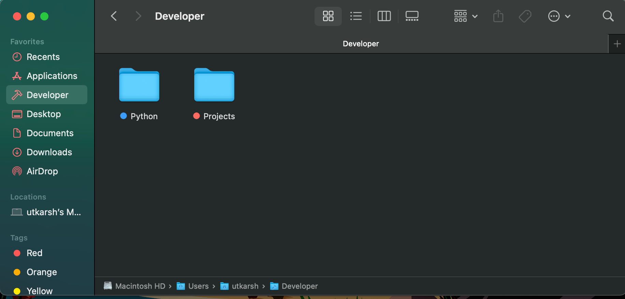
Task: Filter by the Yellow tag
Action: tap(47, 291)
